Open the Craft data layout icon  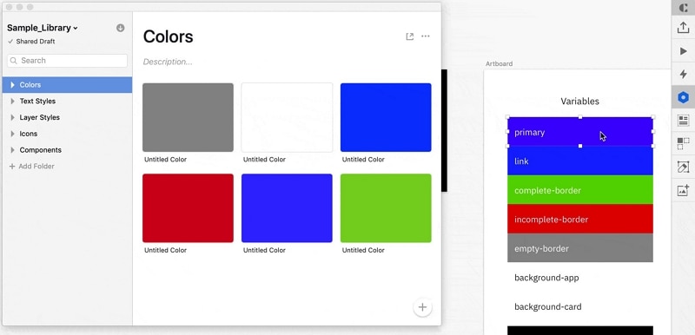pyautogui.click(x=683, y=120)
